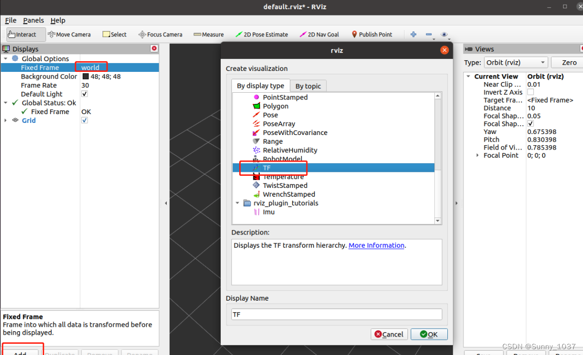Image resolution: width=583 pixels, height=355 pixels.
Task: Select RelativeHumidity display type
Action: tap(290, 151)
